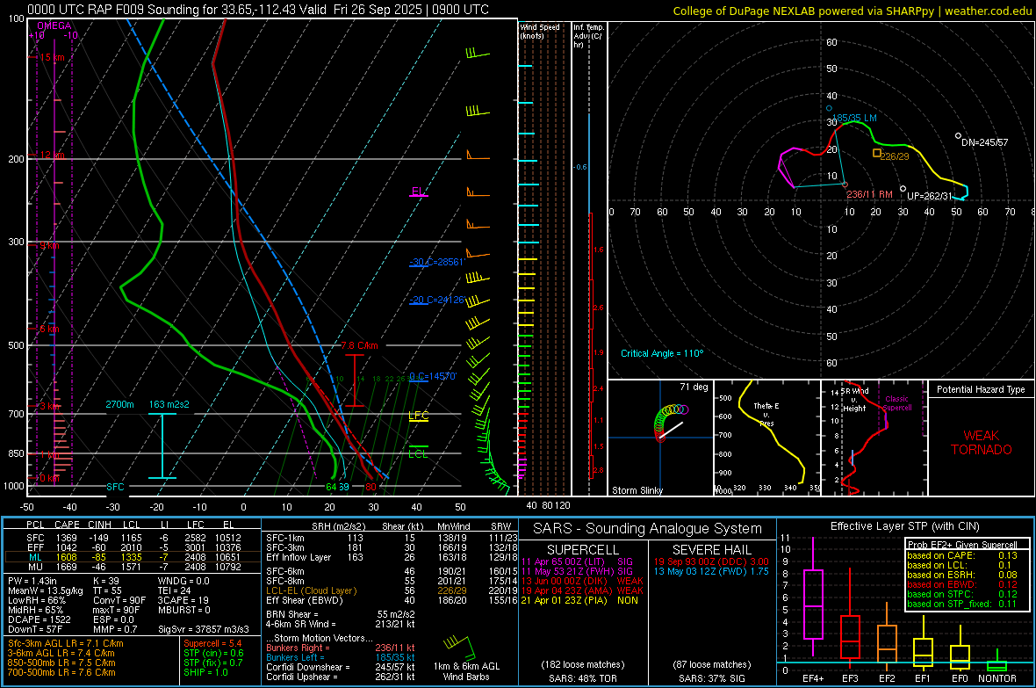Click the magenta EF4+ box plot
This screenshot has height=688, width=1036.
[x=813, y=597]
